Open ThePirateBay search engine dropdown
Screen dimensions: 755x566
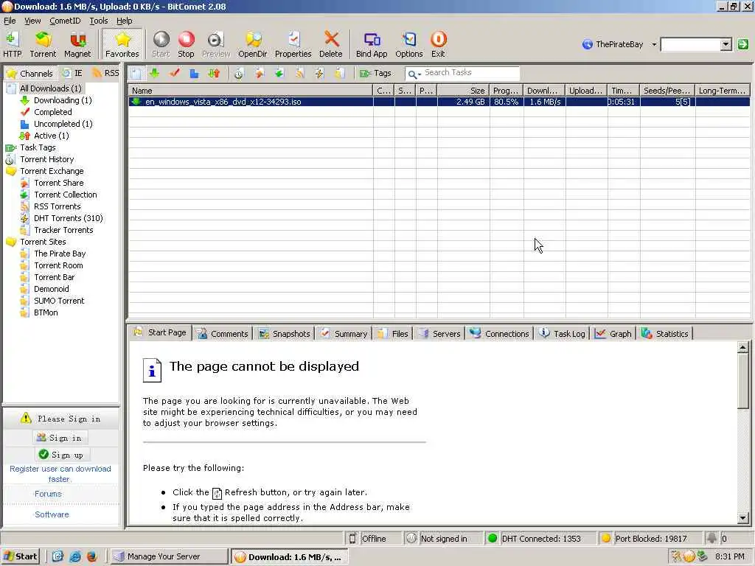pos(654,44)
